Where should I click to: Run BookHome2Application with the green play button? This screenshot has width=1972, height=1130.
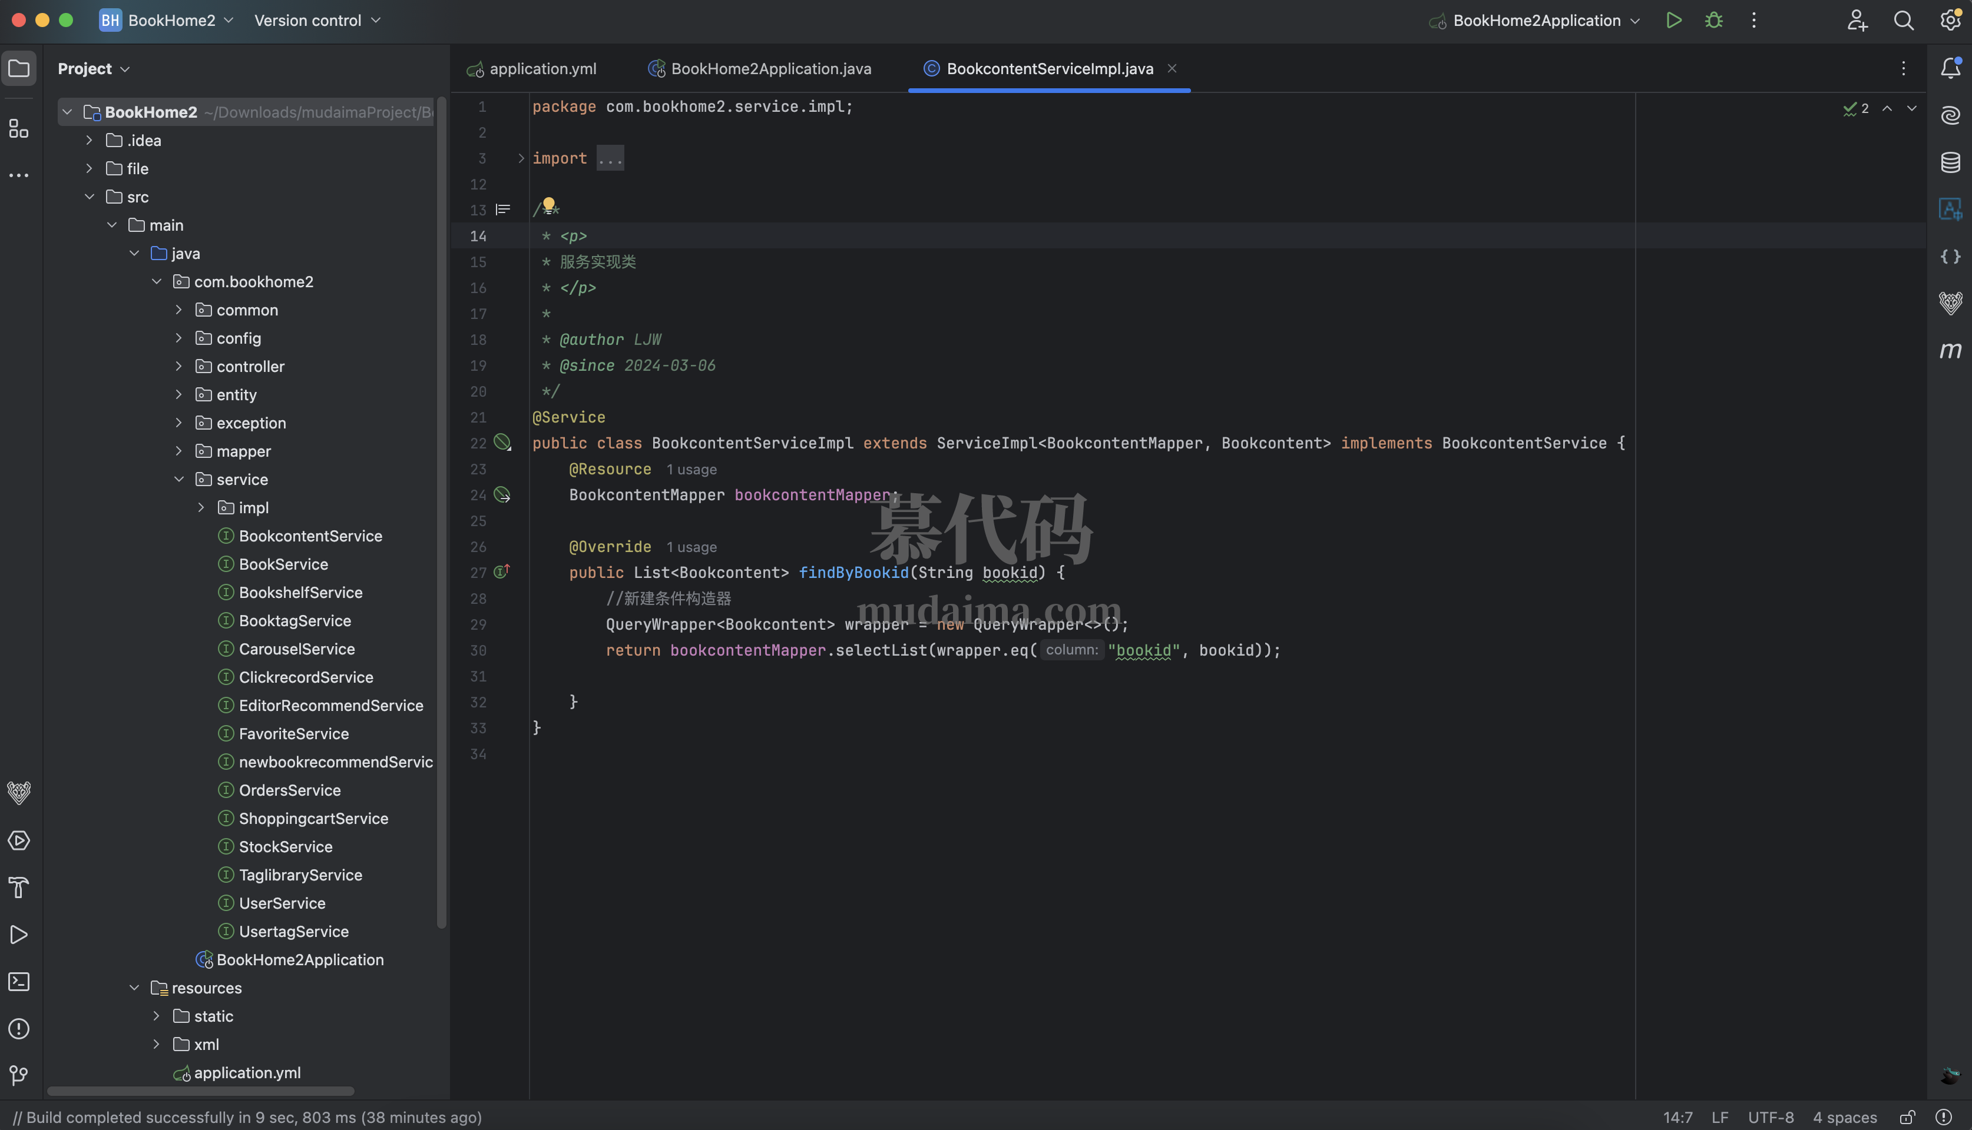1674,20
